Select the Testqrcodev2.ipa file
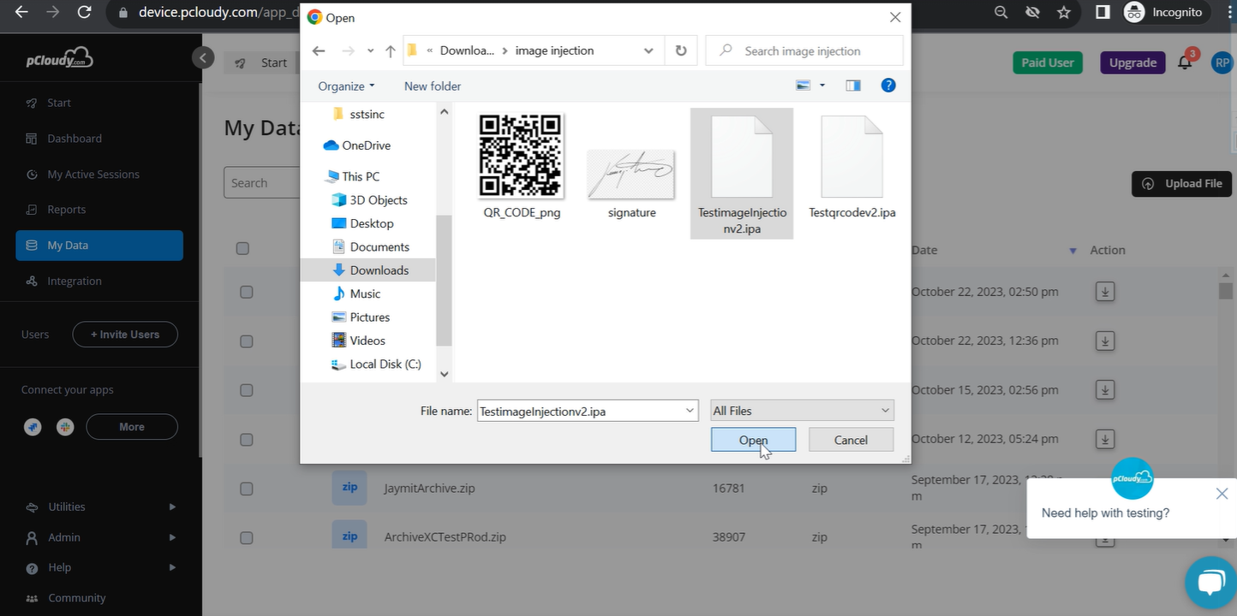This screenshot has width=1237, height=616. 852,166
